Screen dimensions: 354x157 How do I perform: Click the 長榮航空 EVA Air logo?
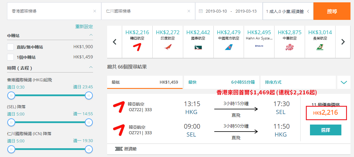click(x=320, y=47)
